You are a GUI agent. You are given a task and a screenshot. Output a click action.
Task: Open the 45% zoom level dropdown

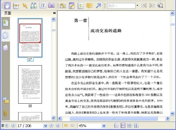[104, 126]
